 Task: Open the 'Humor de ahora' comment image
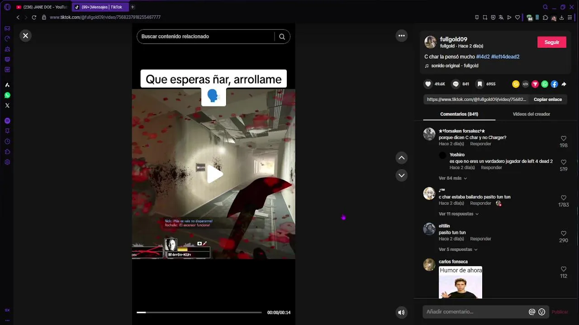[x=460, y=283]
